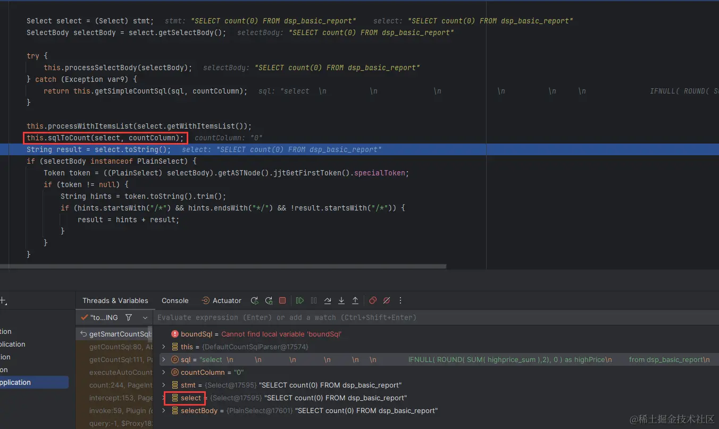Switch to the Threads & Variables tab
Viewport: 719px width, 429px height.
115,300
